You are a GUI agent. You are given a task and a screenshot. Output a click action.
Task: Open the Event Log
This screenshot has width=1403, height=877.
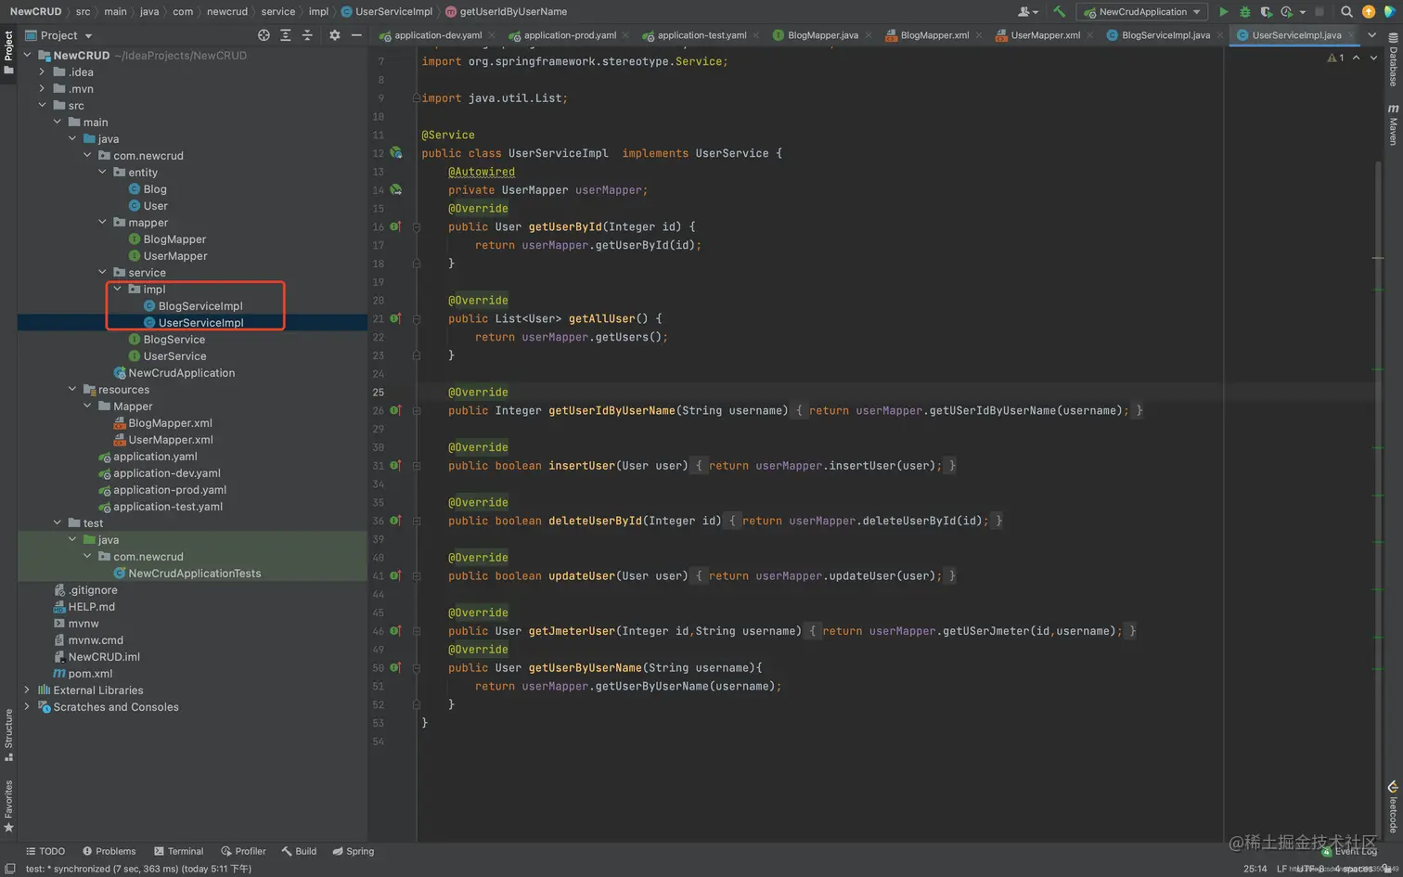[x=1349, y=851]
